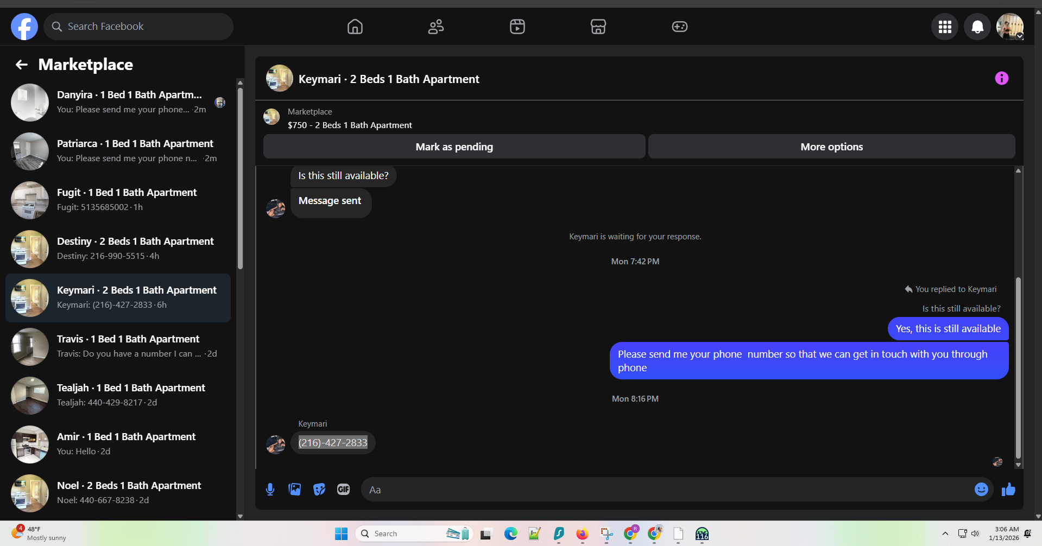The height and width of the screenshot is (546, 1042).
Task: Open Destiny 2 Beds 1 Bath conversation
Action: click(x=118, y=249)
